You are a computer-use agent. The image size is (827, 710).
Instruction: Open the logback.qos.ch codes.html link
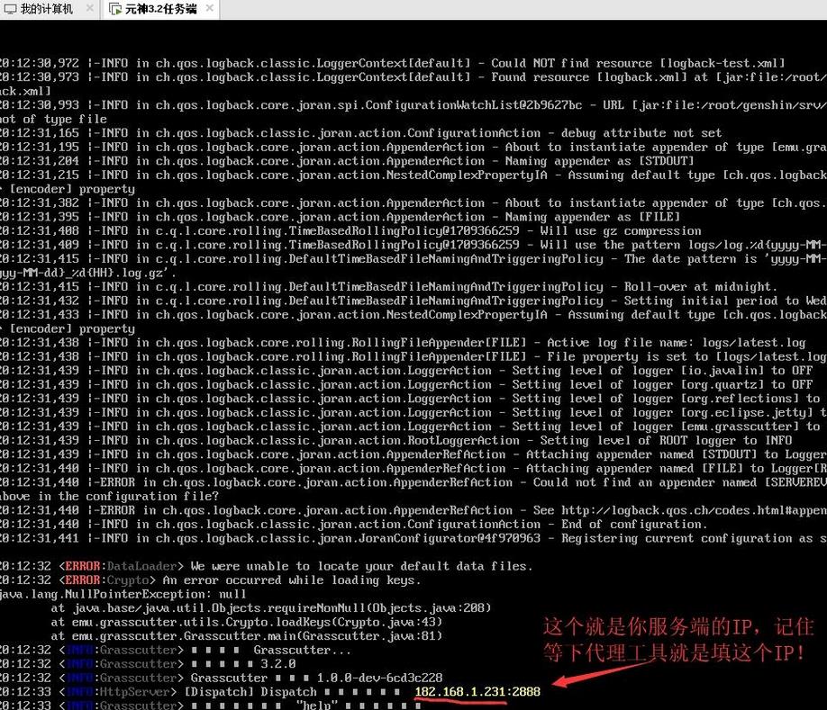[x=694, y=510]
